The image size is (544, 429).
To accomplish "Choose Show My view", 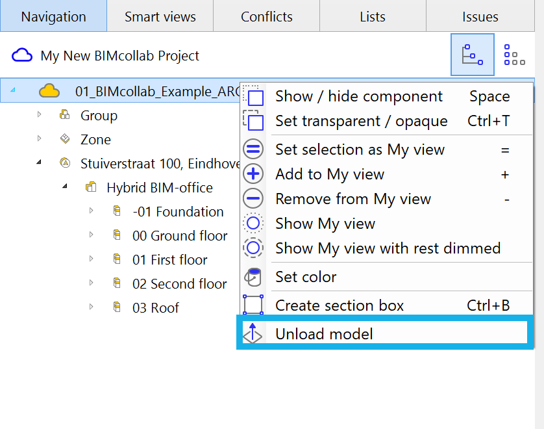I will [386, 224].
